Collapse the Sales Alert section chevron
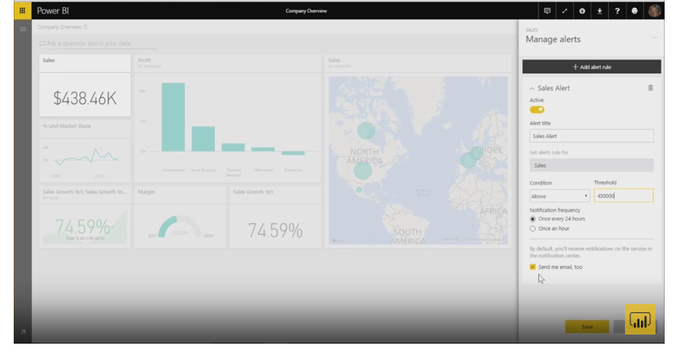The image size is (673, 352). click(532, 88)
